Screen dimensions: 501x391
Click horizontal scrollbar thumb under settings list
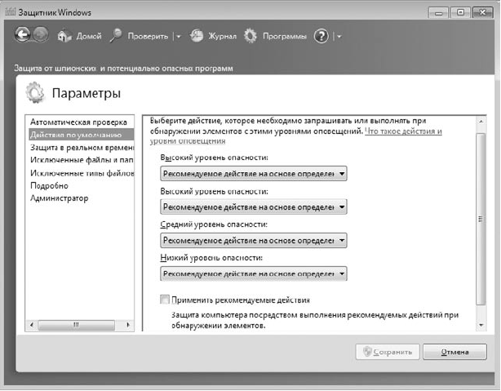(x=77, y=325)
